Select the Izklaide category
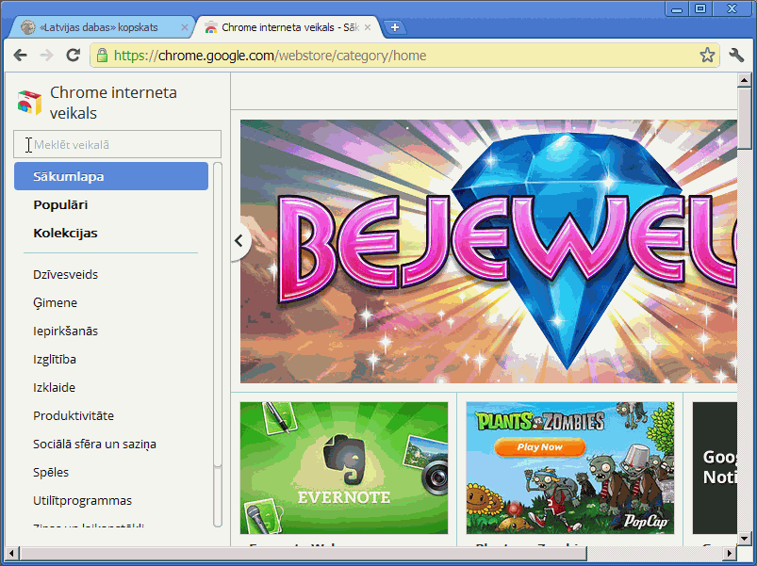The image size is (757, 566). (x=54, y=388)
